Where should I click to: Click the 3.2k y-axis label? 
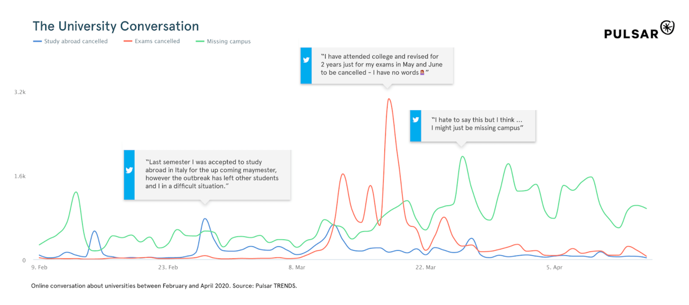coord(20,92)
